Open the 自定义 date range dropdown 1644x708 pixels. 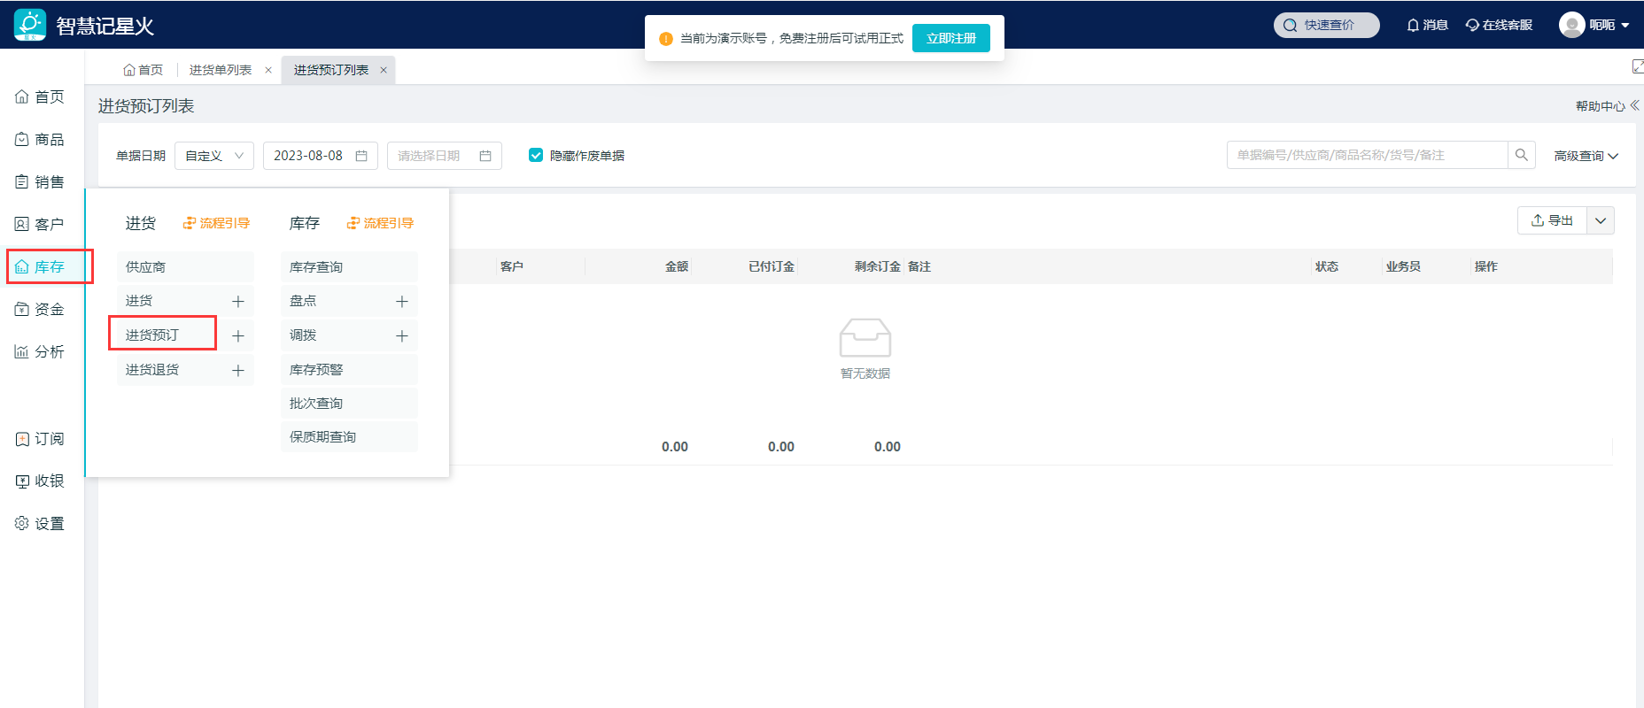[214, 156]
